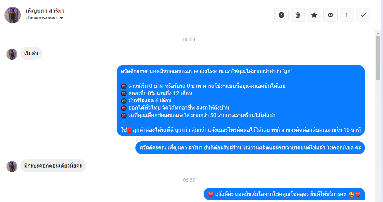The image size is (383, 202).
Task: Mark as unread using the envelope icon
Action: click(330, 15)
